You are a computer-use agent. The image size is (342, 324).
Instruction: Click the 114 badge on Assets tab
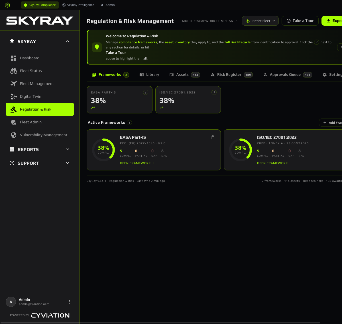coord(195,75)
